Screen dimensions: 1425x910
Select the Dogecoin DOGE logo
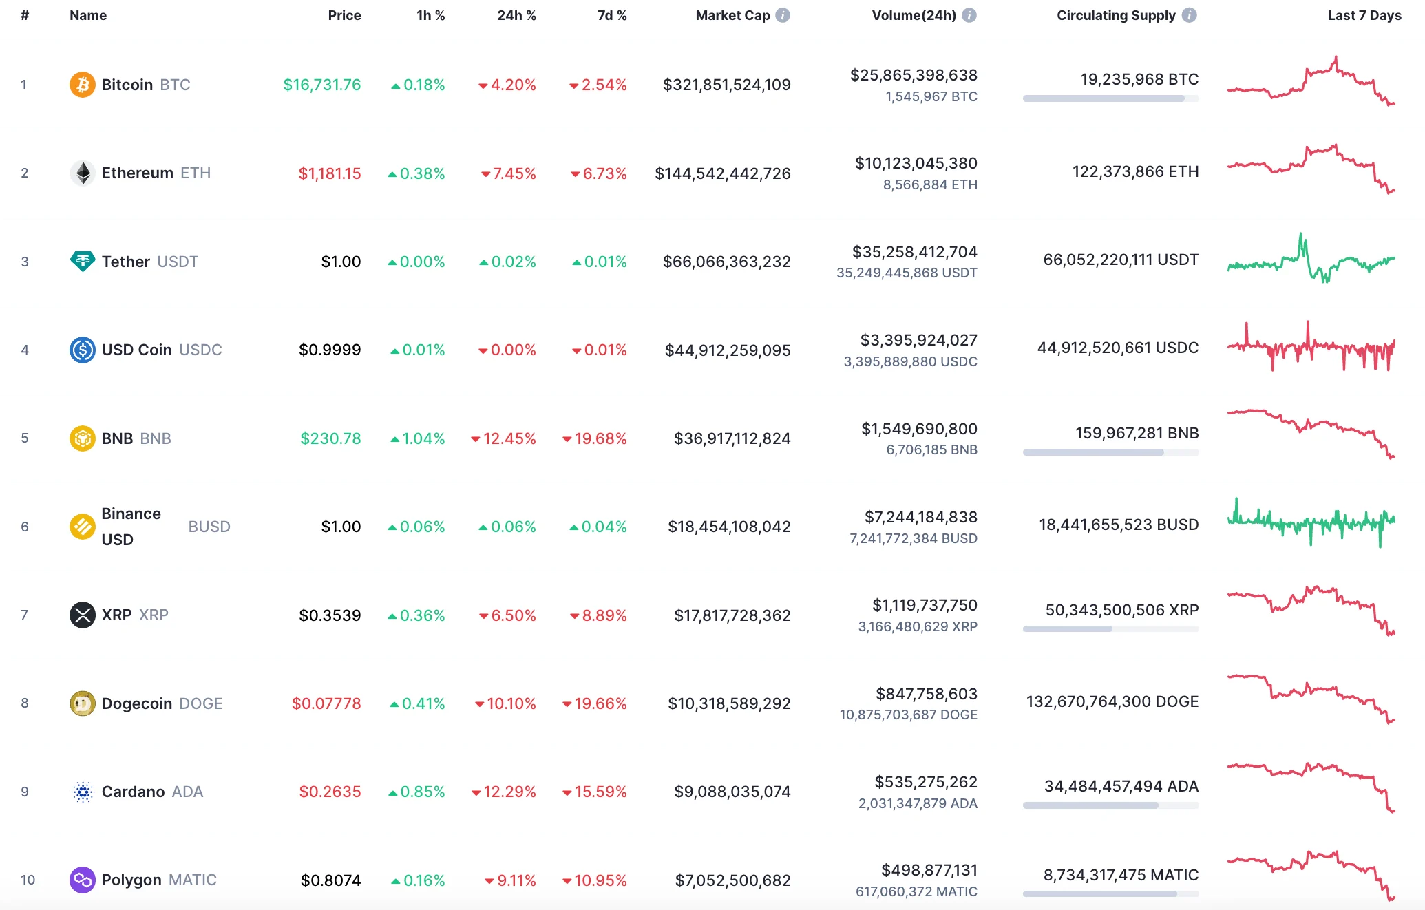[82, 703]
